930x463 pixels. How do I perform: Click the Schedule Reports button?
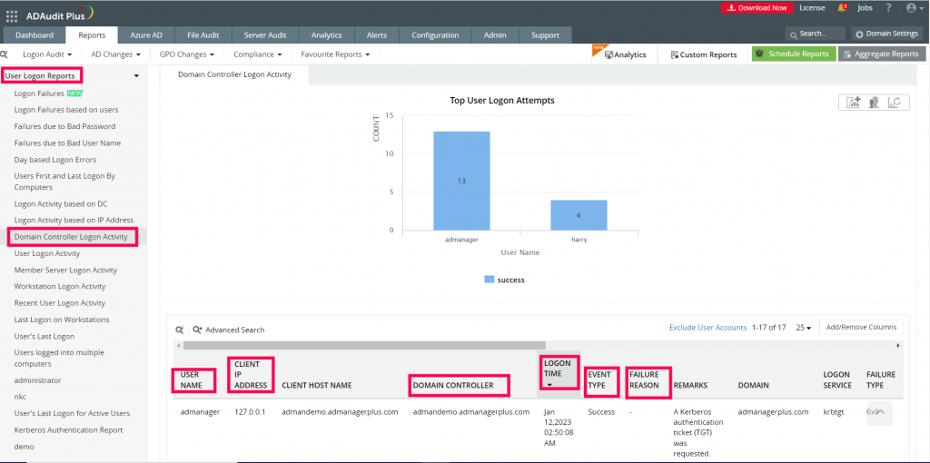coord(794,54)
